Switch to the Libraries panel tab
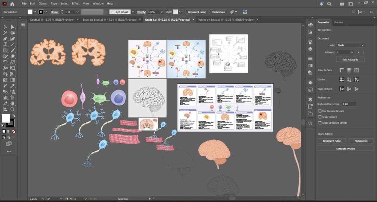 pos(338,22)
